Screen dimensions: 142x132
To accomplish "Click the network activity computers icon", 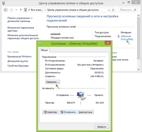I will (81, 96).
